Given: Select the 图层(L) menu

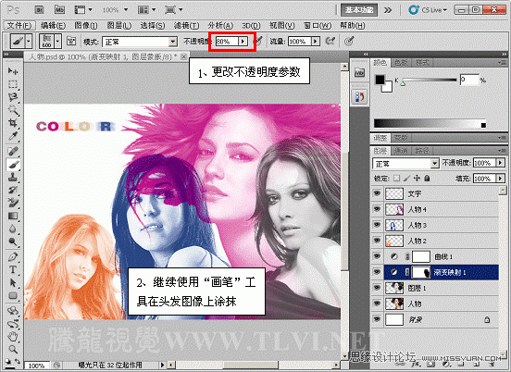Looking at the screenshot, I should 119,25.
